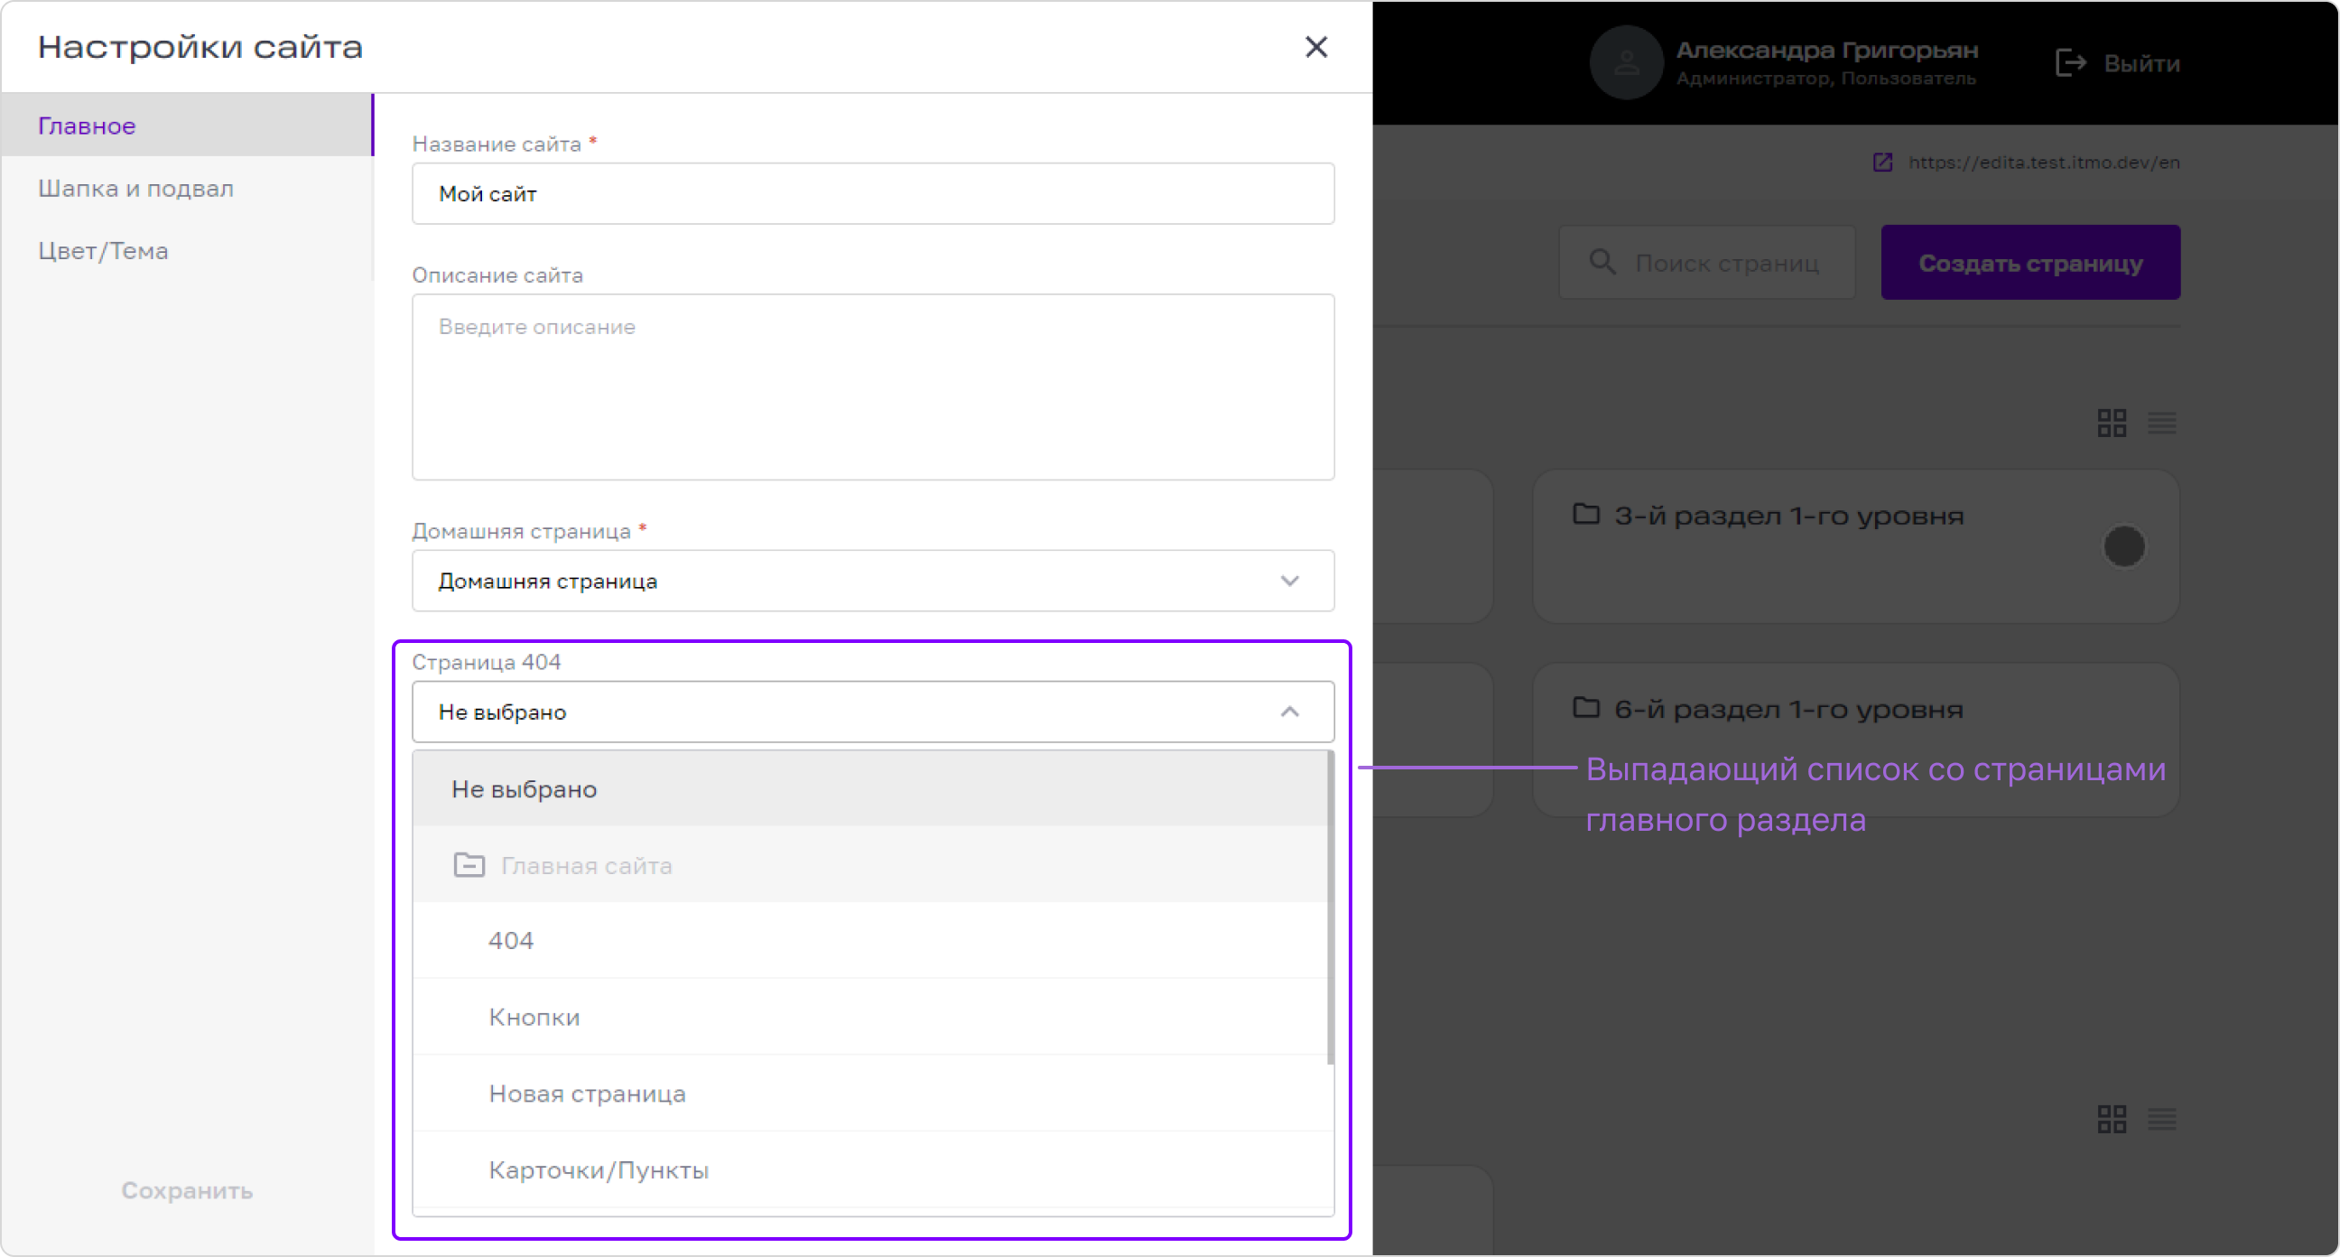Click the Выйти logout icon
This screenshot has height=1257, width=2340.
coord(2070,63)
